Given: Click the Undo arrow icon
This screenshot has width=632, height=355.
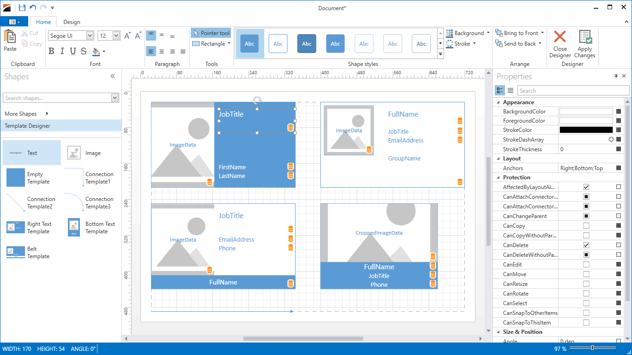Looking at the screenshot, I should point(33,8).
